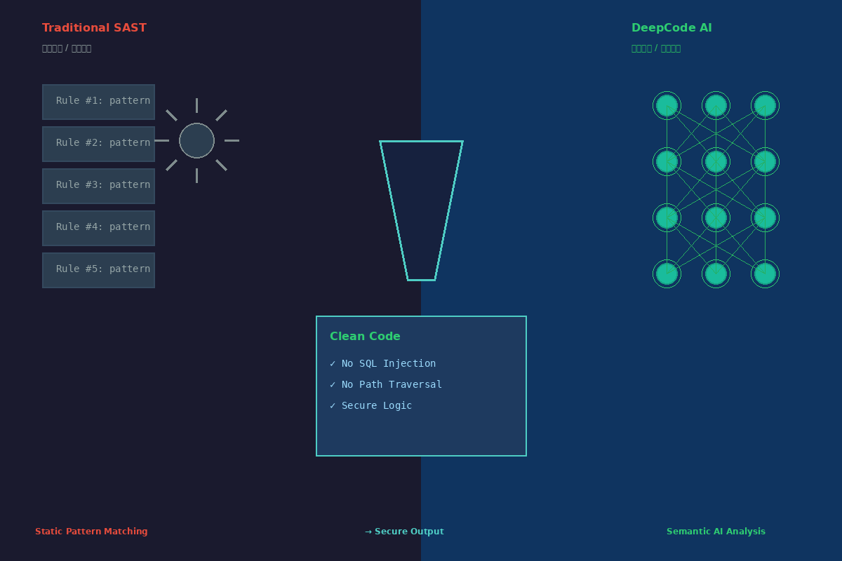Select the bottom-center neural network node
This screenshot has height=561, width=842.
tap(716, 273)
